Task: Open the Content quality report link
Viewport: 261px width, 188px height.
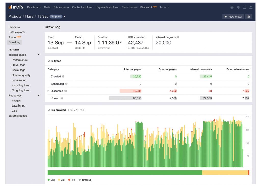Action: (x=21, y=75)
